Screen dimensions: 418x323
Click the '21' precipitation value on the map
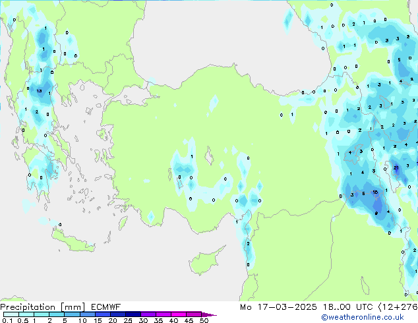pyautogui.click(x=396, y=167)
